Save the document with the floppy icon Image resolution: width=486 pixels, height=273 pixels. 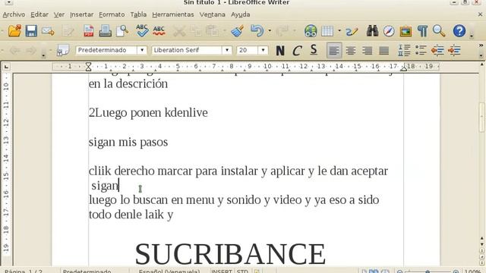tap(31, 31)
